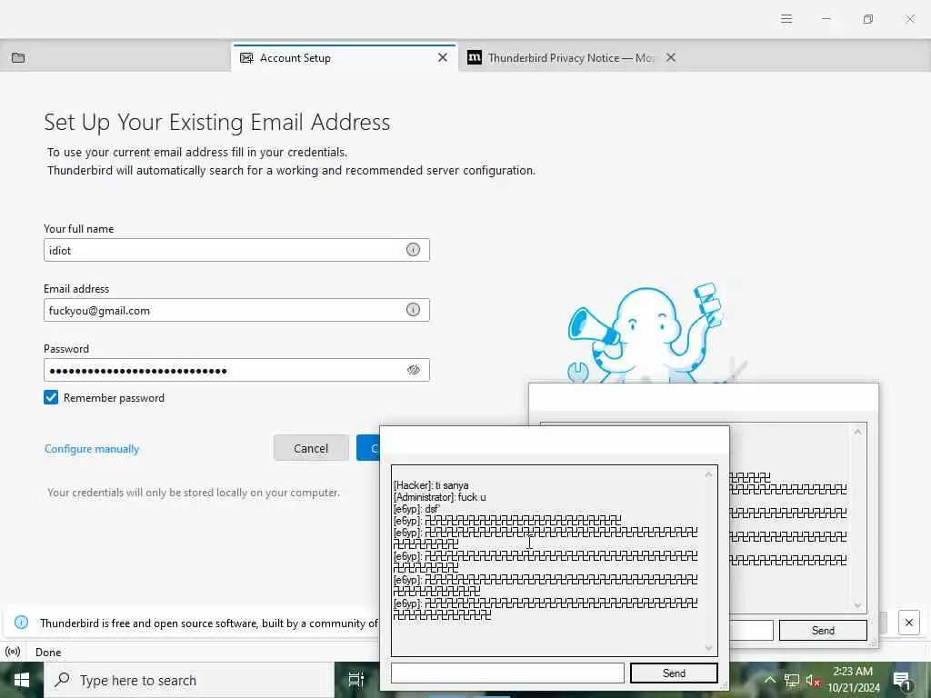Send message in front chat window
The image size is (931, 698).
point(674,673)
